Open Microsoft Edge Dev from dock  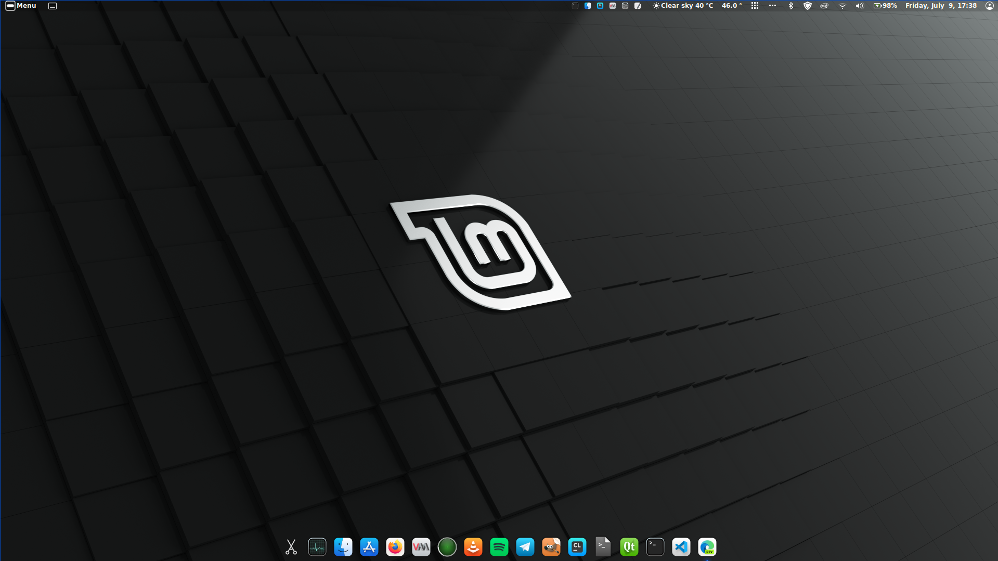707,547
